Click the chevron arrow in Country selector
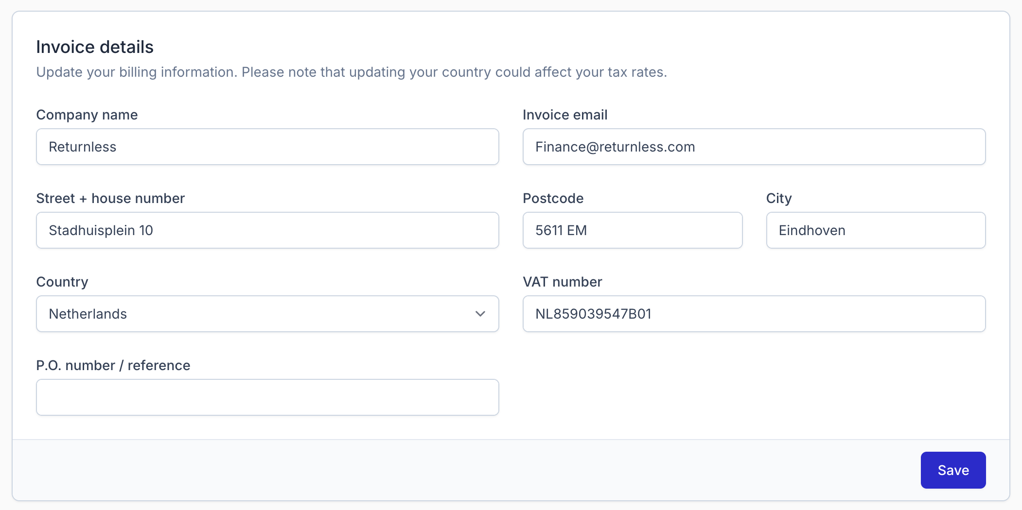This screenshot has height=510, width=1022. (480, 314)
